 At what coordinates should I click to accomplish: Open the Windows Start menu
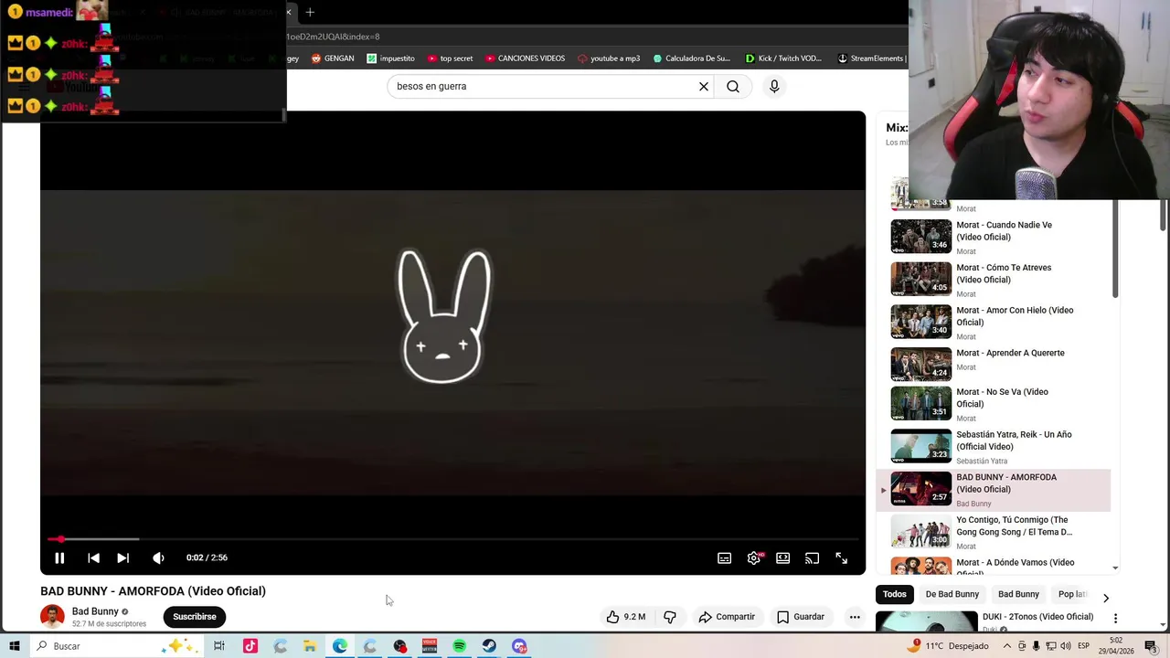tap(14, 646)
